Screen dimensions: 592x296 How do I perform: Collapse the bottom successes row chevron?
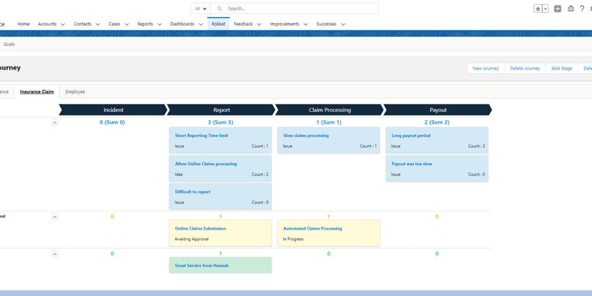(x=55, y=254)
